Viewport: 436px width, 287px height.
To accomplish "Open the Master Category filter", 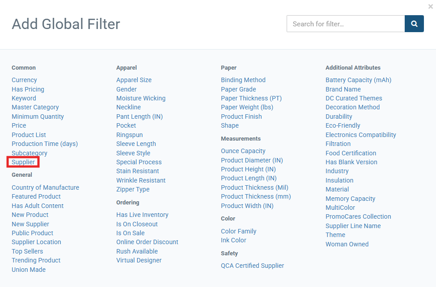I will coord(35,107).
